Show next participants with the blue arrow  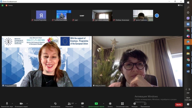click(157, 16)
